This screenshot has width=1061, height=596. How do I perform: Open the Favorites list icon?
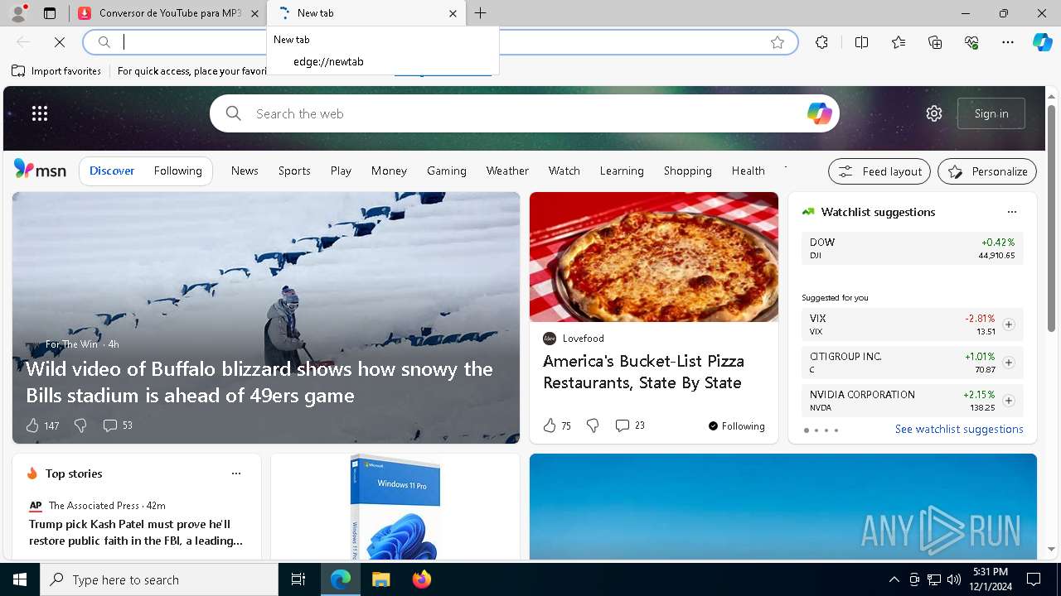click(x=899, y=42)
